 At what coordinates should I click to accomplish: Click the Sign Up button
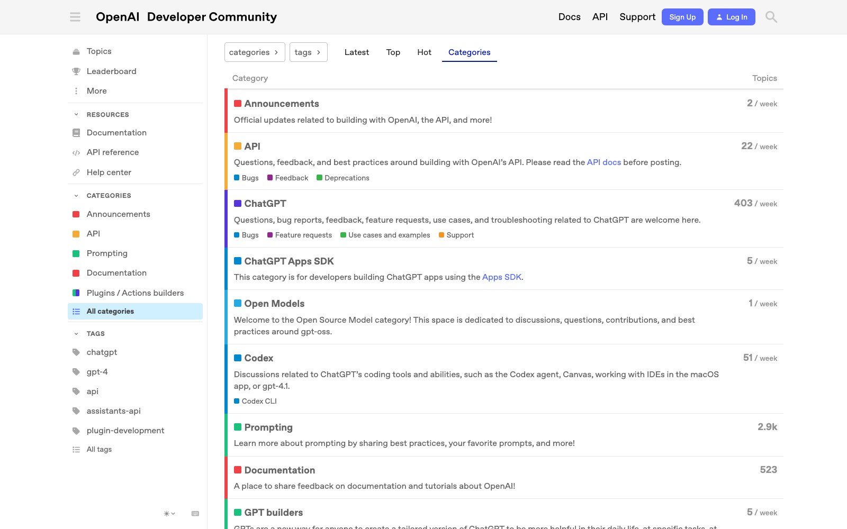pyautogui.click(x=682, y=17)
